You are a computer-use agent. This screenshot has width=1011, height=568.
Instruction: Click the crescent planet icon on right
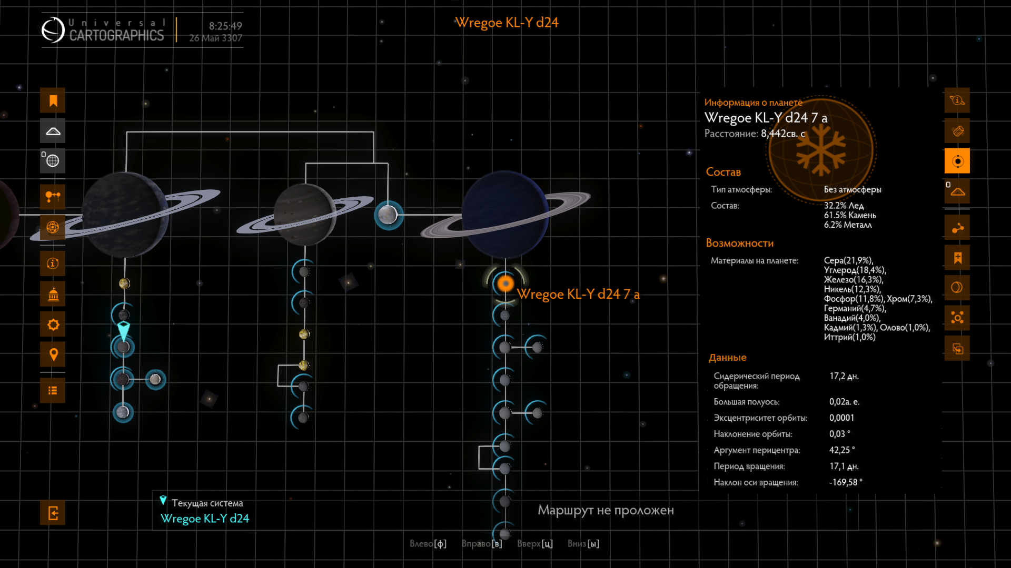[957, 288]
